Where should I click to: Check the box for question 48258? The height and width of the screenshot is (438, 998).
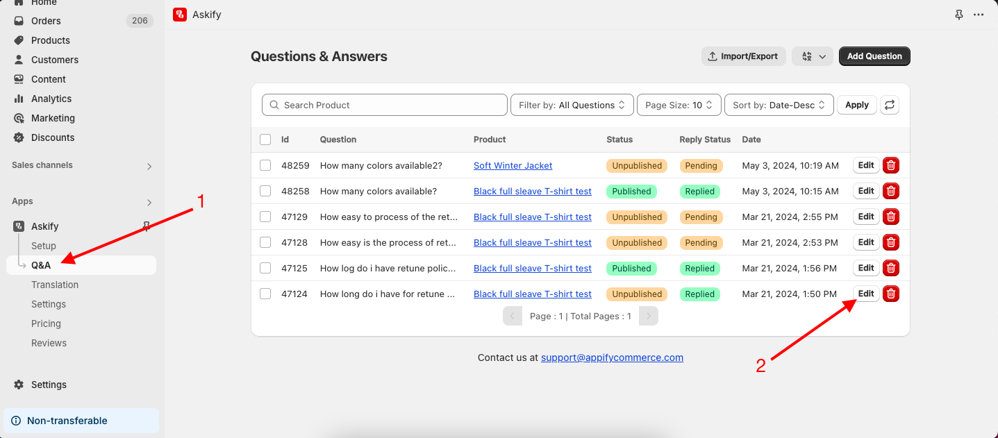point(265,191)
